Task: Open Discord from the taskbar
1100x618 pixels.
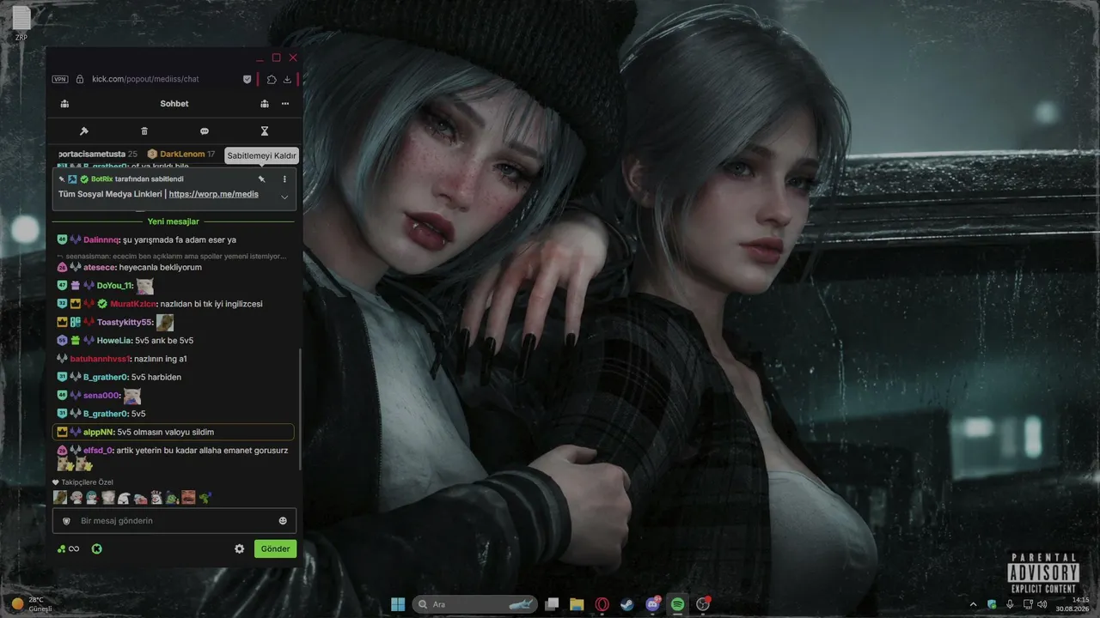Action: [x=652, y=604]
